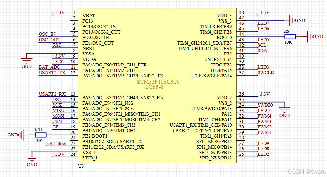Click the JTMS/SWDIO/PA13 pin name
Viewport: 327px width, 177px height.
[212, 109]
